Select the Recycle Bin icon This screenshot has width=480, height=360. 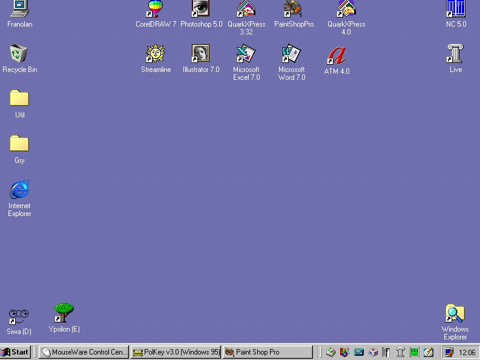(x=19, y=54)
